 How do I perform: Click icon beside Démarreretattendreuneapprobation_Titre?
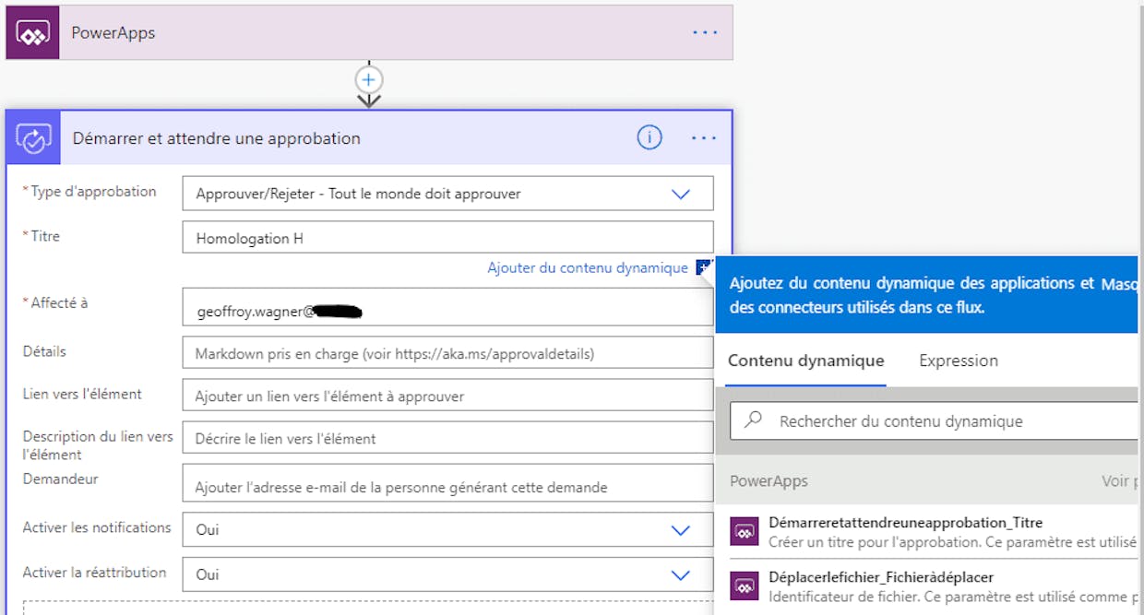(x=745, y=532)
